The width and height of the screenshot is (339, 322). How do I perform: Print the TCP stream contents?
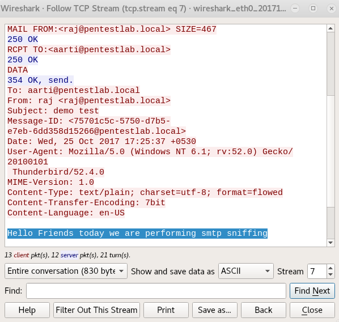click(x=166, y=310)
